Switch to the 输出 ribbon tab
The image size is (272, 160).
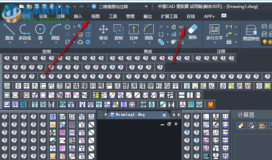[x=148, y=16]
